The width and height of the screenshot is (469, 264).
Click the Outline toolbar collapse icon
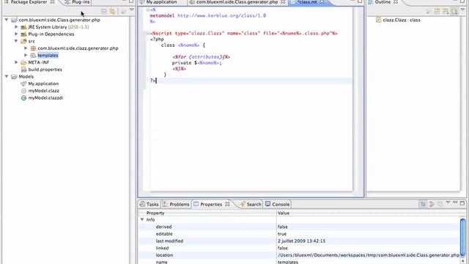tap(446, 12)
